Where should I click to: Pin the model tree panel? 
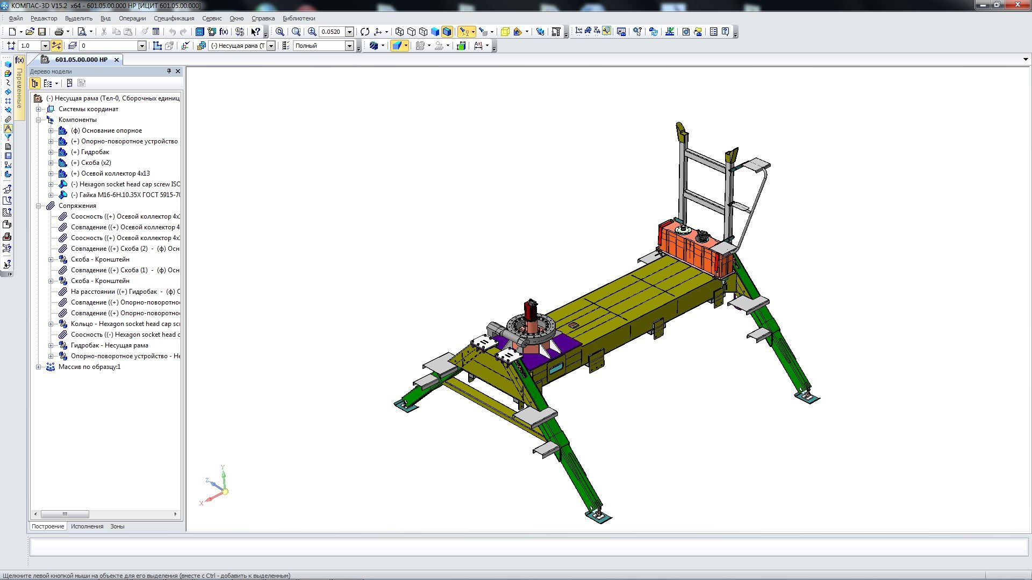(x=169, y=71)
